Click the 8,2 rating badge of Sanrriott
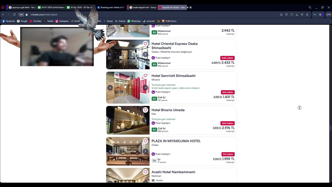332x187 pixels. tap(154, 99)
